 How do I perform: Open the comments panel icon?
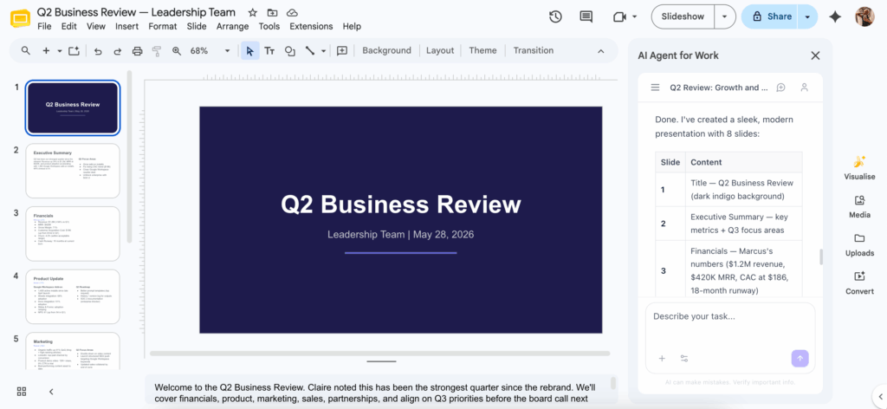586,17
